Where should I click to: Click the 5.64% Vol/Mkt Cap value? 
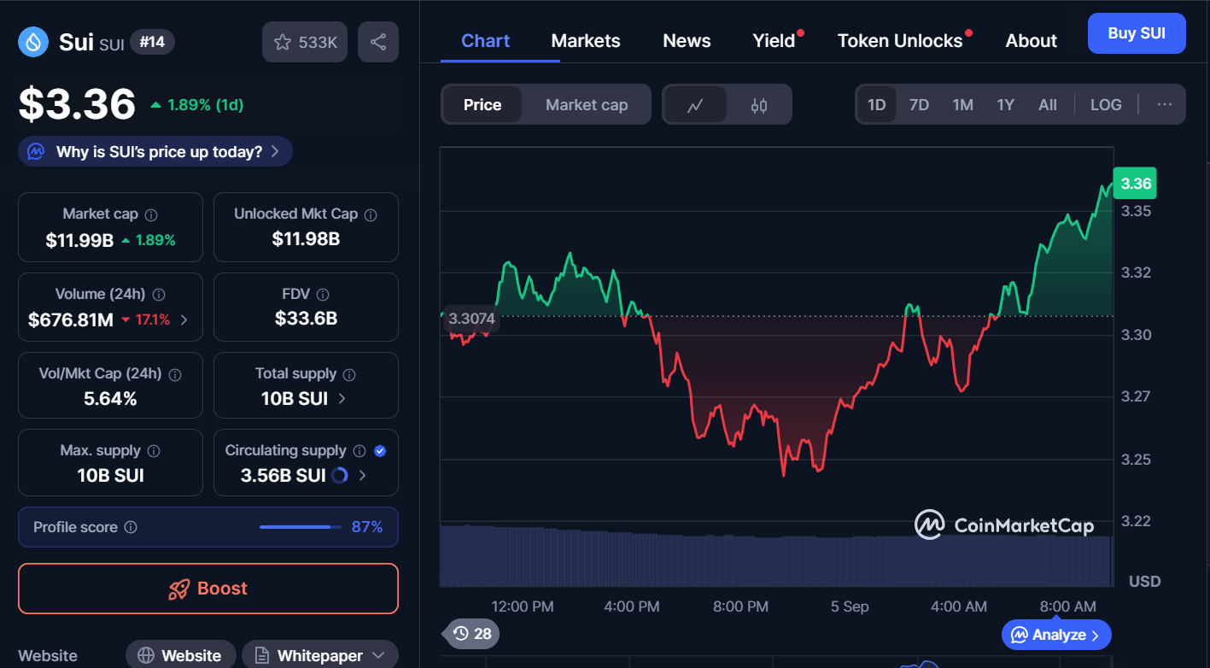110,399
